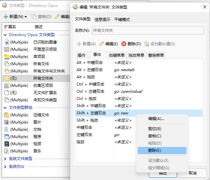
Task: Switch to the 信息提示 tab
Action: point(102,20)
